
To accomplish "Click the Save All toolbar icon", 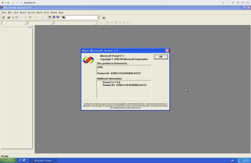I will pyautogui.click(x=17, y=17).
